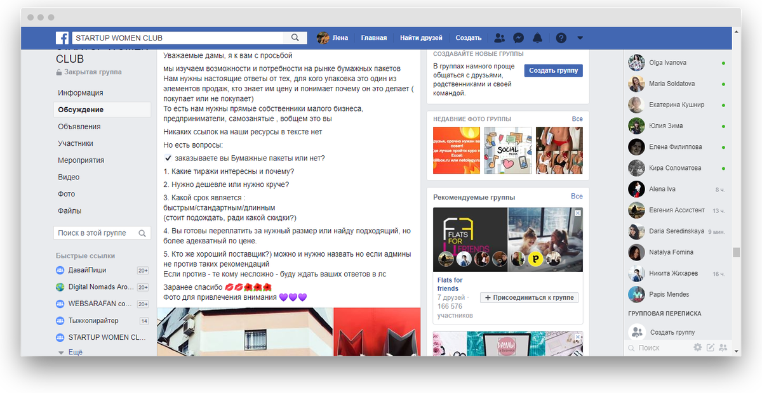The width and height of the screenshot is (762, 393).
Task: Open the account dropdown arrow in header
Action: click(x=580, y=38)
